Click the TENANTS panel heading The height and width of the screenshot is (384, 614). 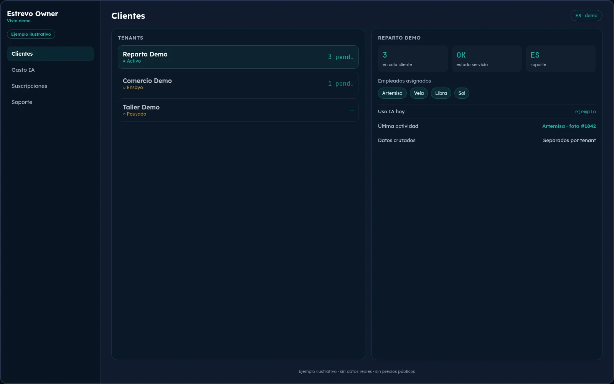tap(130, 38)
